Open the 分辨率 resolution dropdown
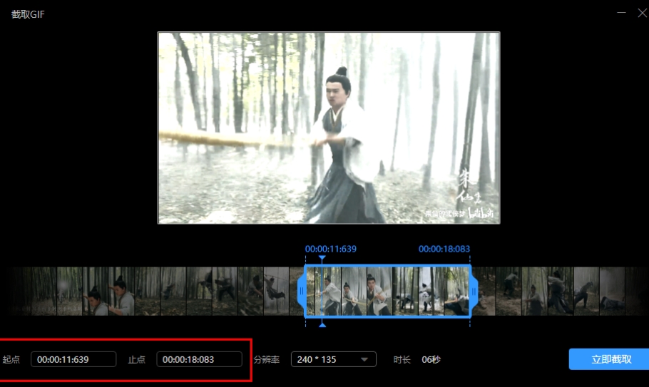This screenshot has width=649, height=387. [x=333, y=359]
